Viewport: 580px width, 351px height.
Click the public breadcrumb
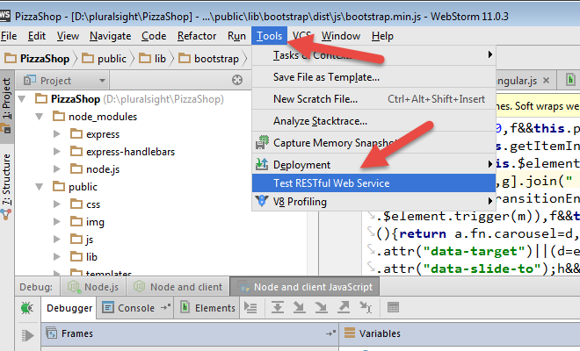coord(105,59)
